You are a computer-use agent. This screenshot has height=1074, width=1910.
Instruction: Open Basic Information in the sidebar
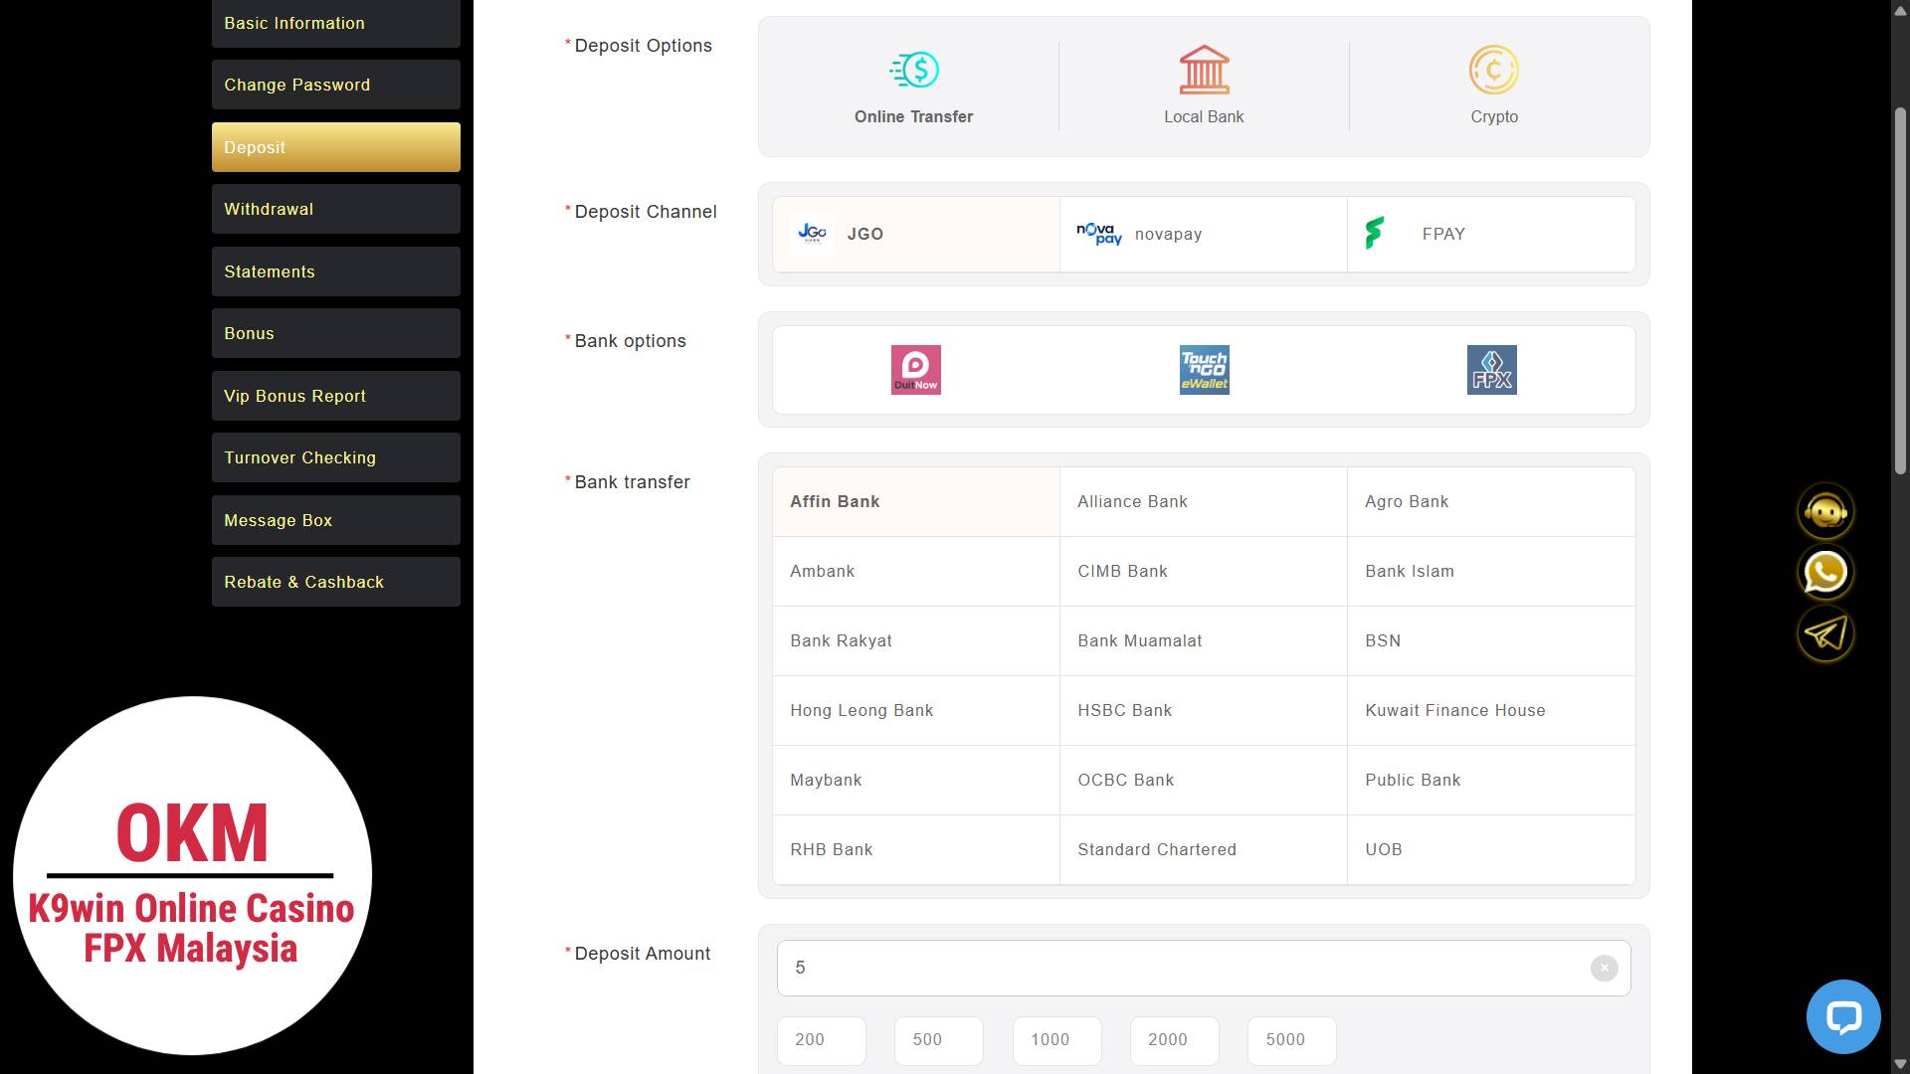pos(336,23)
